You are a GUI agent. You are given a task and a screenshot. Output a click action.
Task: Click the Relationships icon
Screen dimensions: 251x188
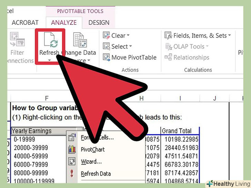(168, 57)
